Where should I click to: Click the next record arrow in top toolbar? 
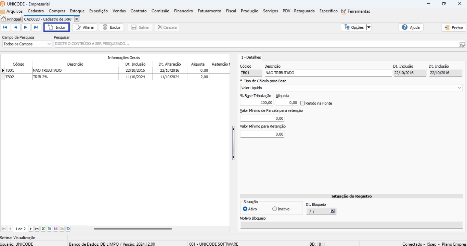(26, 27)
